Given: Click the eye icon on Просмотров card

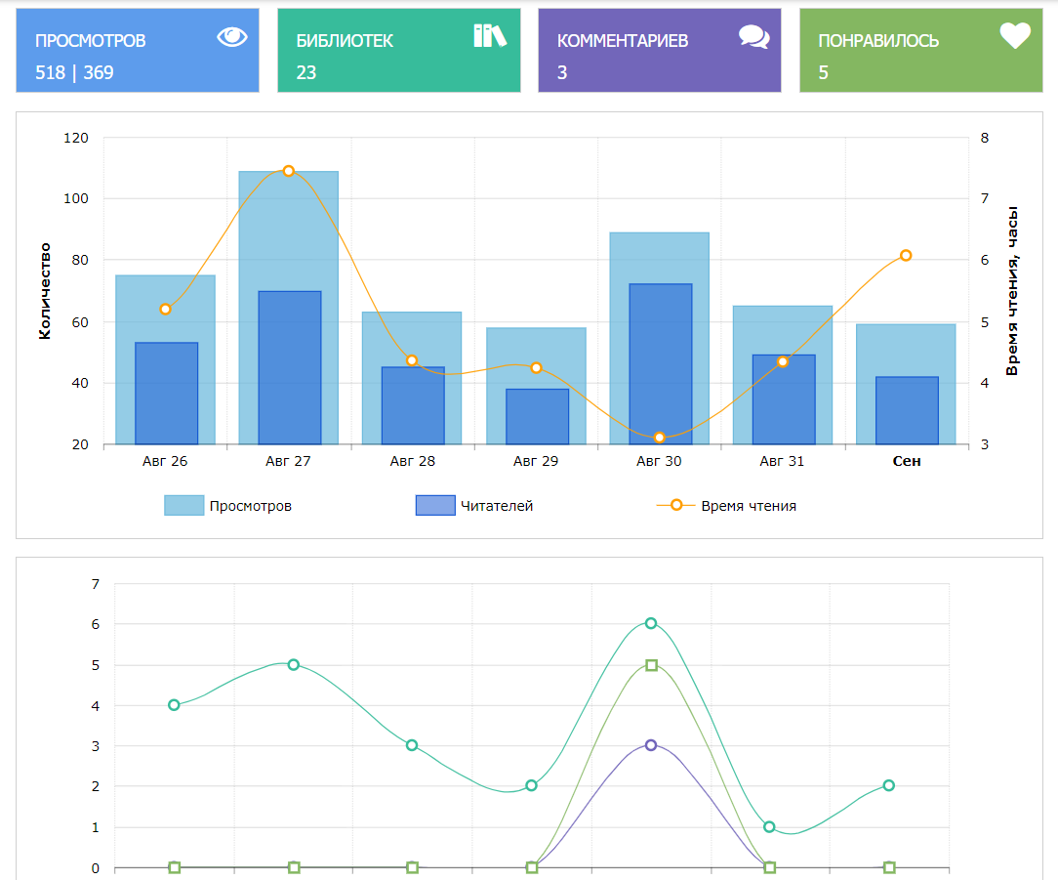Looking at the screenshot, I should (232, 37).
